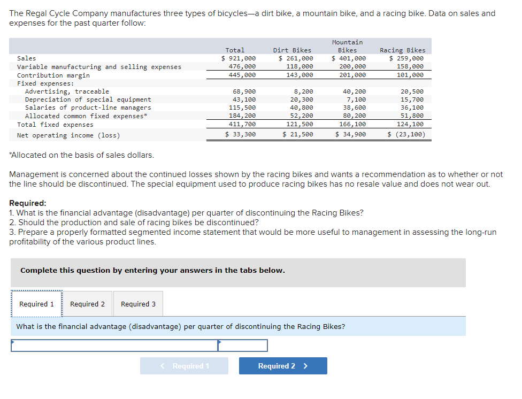Click Racing Bikes salaries value 36,100
Screen dimensions: 522x399
click(412, 108)
